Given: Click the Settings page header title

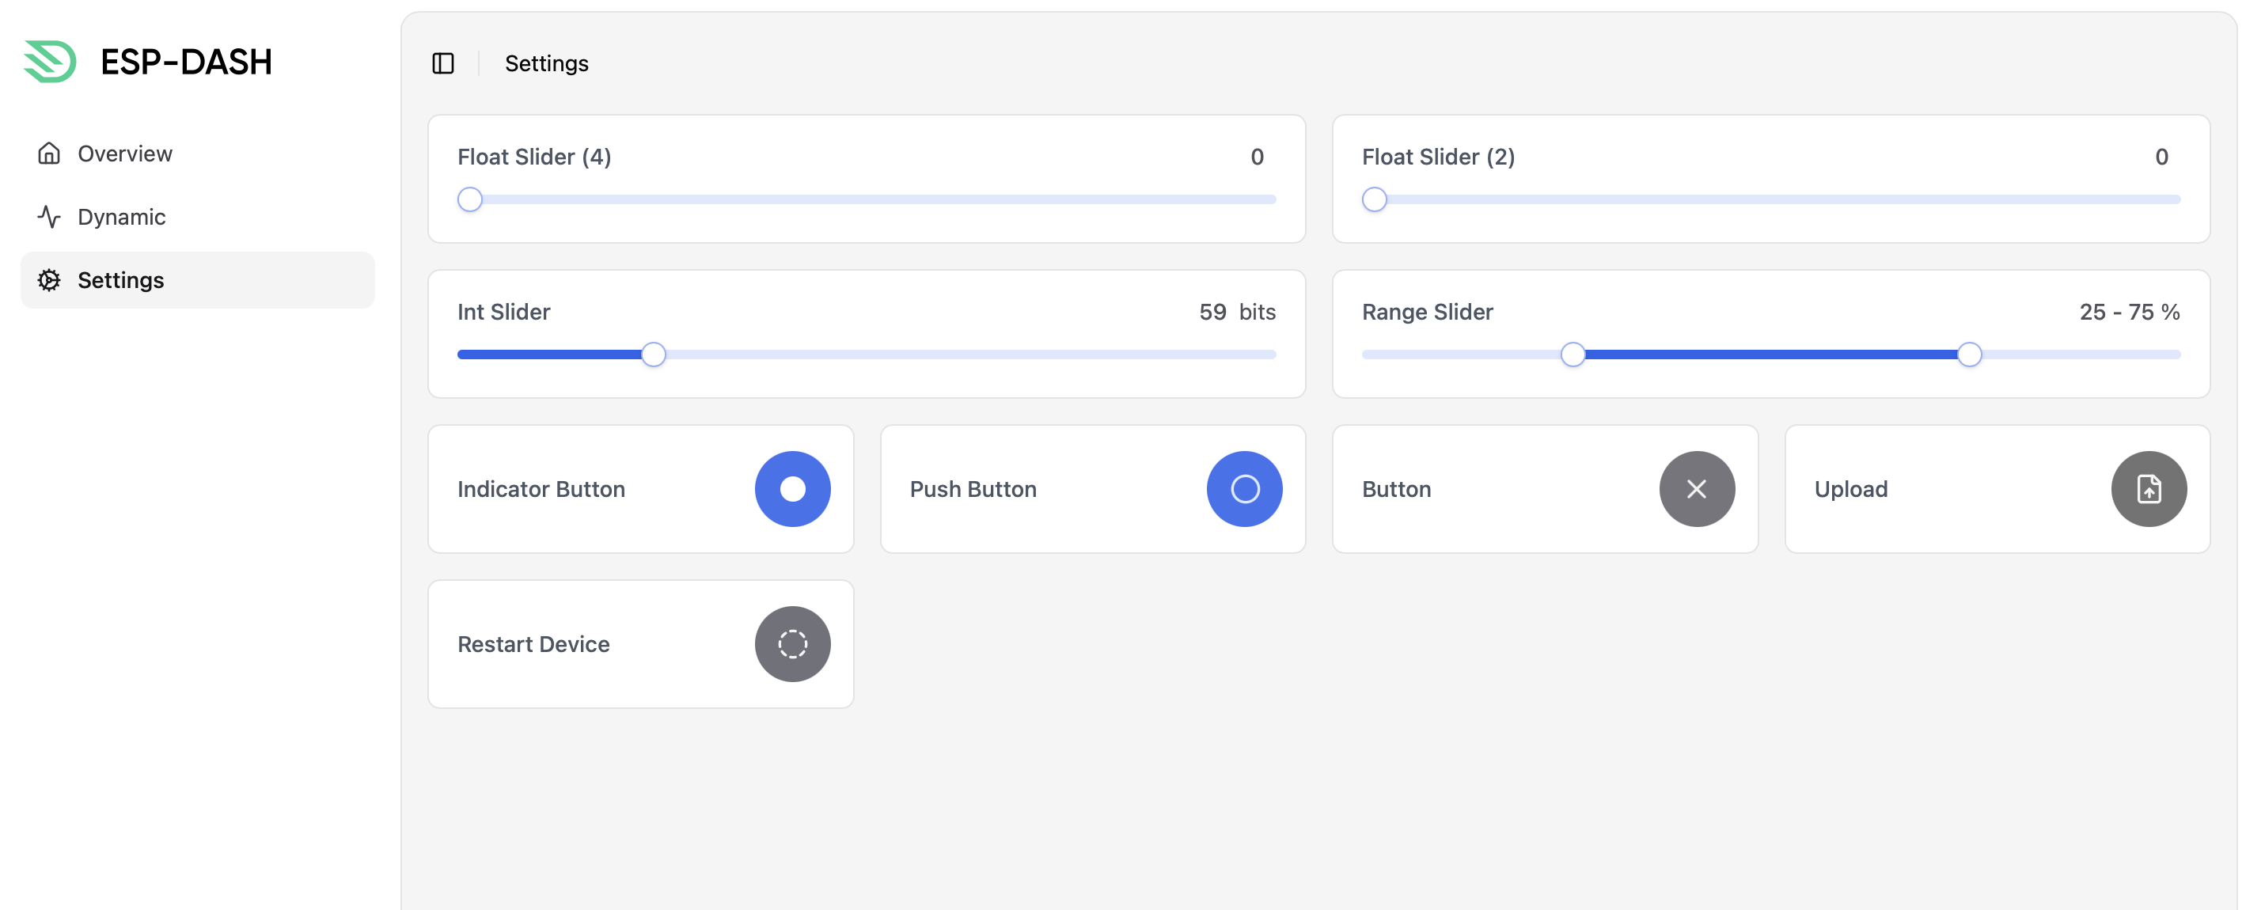Looking at the screenshot, I should (x=547, y=63).
